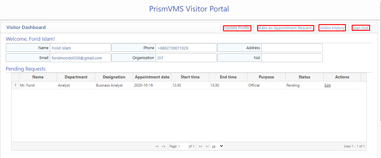Click the page number input field
The height and width of the screenshot is (158, 381).
[x=182, y=146]
